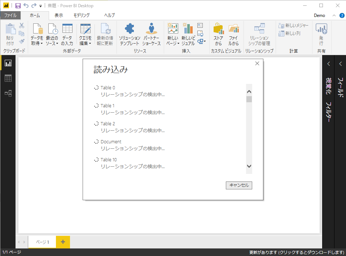This screenshot has height=256, width=346.
Task: Expand the フィールド pane chevron
Action: 341,64
